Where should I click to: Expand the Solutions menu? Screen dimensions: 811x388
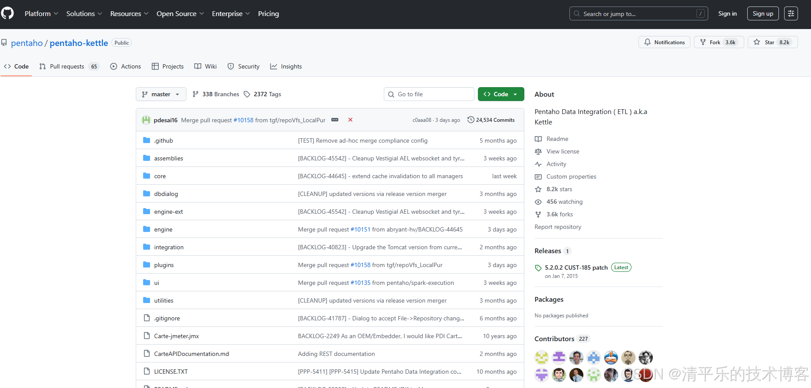click(x=84, y=13)
